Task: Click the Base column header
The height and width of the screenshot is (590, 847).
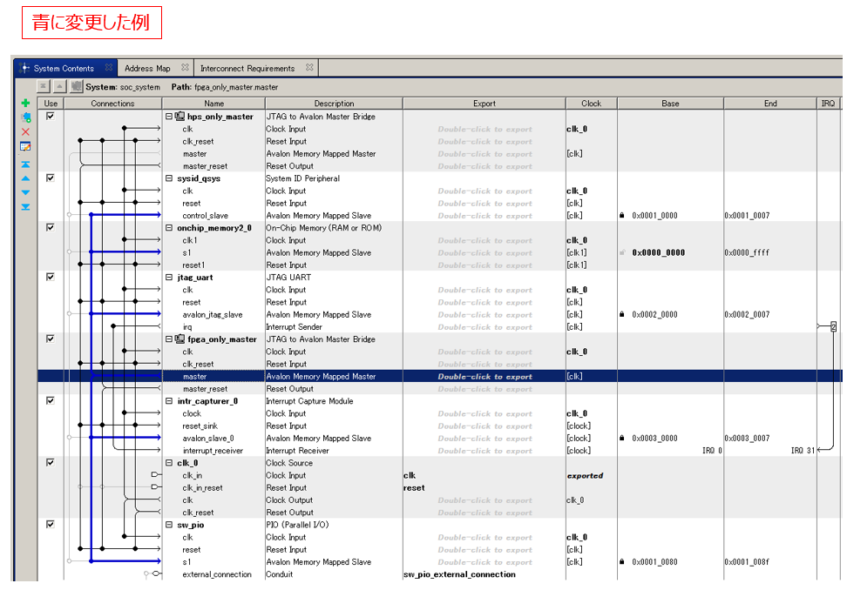Action: point(670,104)
